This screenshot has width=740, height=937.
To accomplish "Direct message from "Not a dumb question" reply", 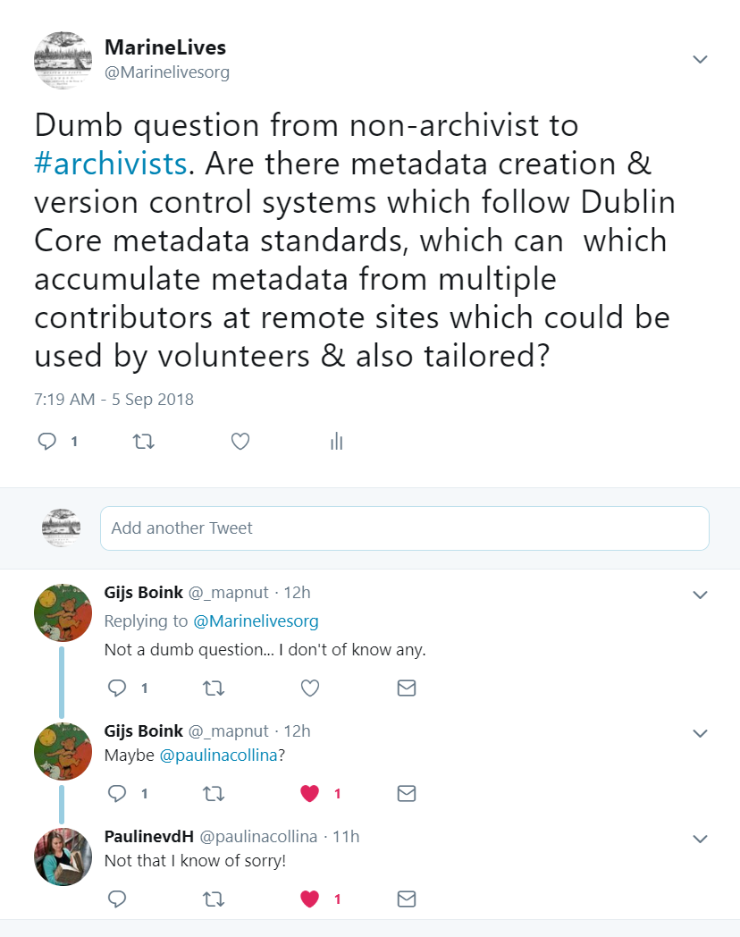I will (x=406, y=688).
